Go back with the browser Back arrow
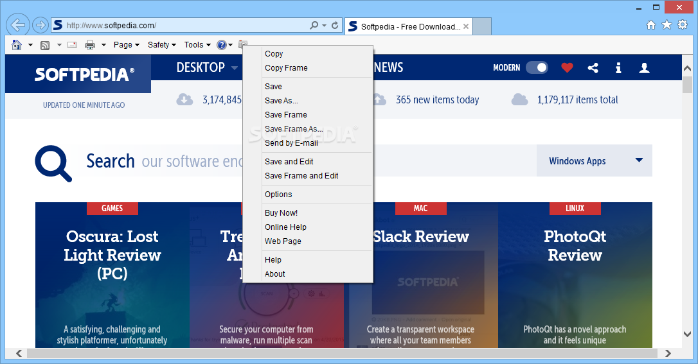The height and width of the screenshot is (364, 698). [18, 25]
